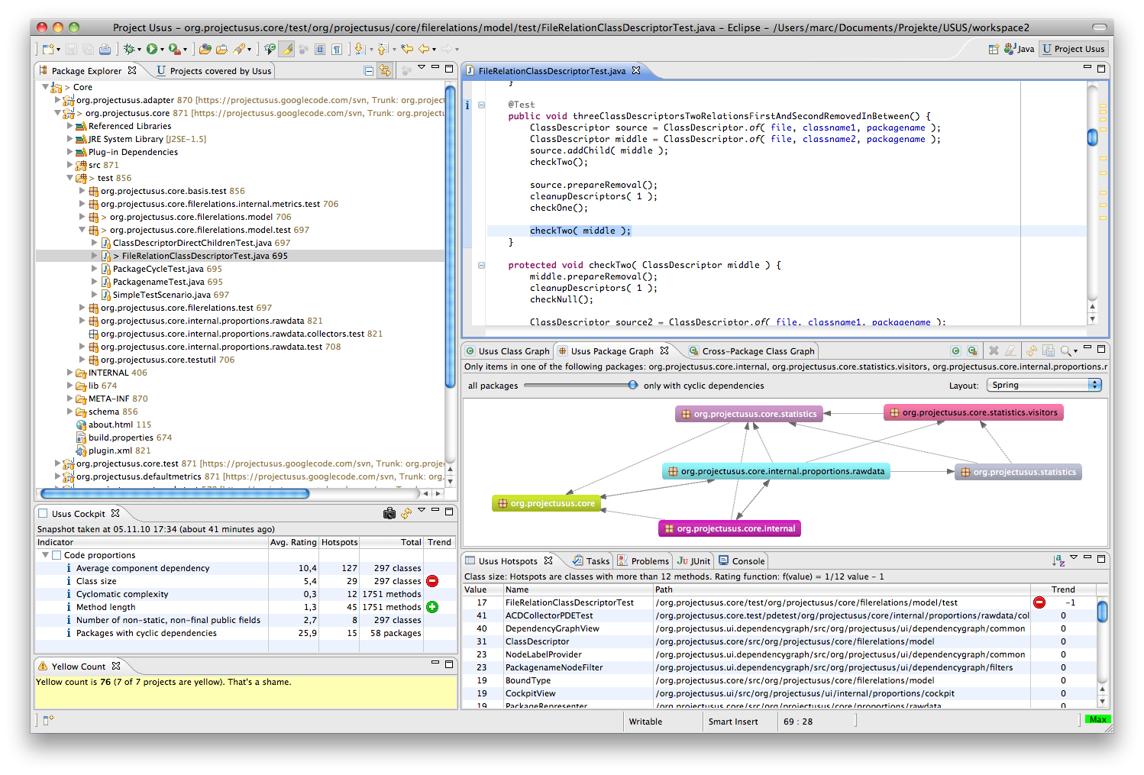Open the Run configurations dropdown arrow
1144x775 pixels.
(x=162, y=50)
